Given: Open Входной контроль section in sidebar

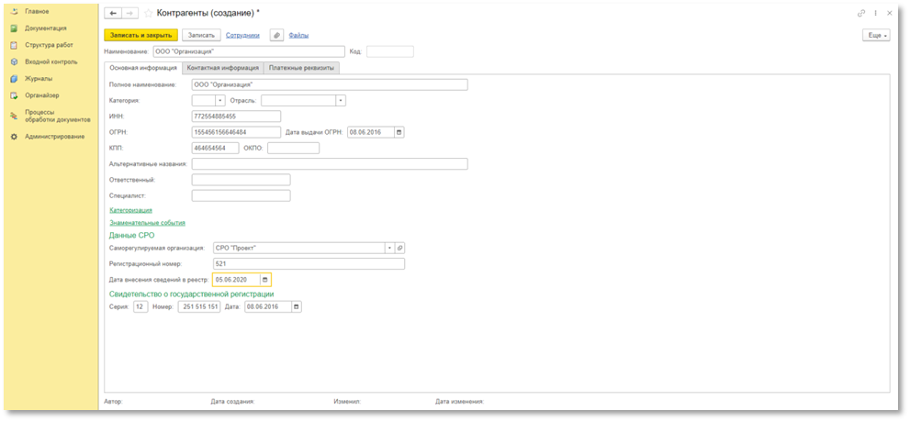Looking at the screenshot, I should [x=44, y=61].
